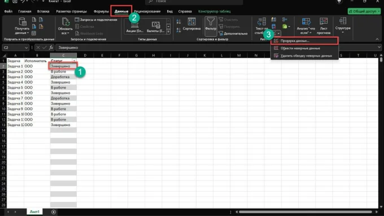Click the Лист прогноза forecast sheet

[324, 26]
